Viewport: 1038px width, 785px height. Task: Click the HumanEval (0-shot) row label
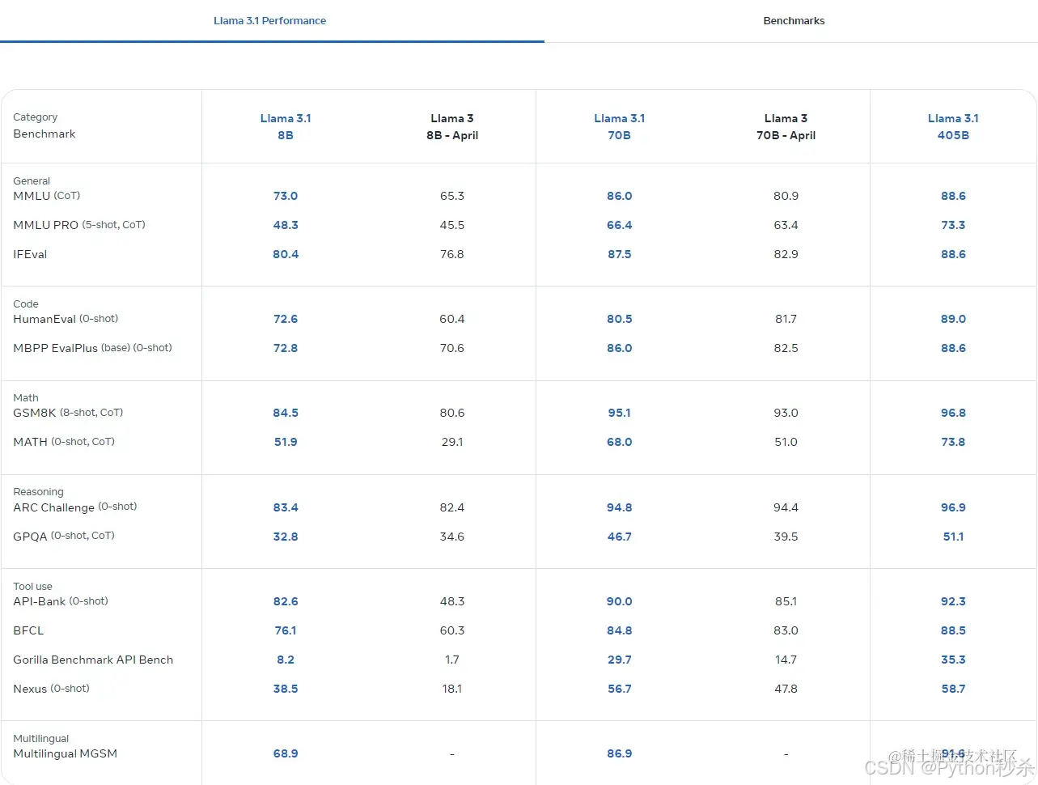pos(66,319)
